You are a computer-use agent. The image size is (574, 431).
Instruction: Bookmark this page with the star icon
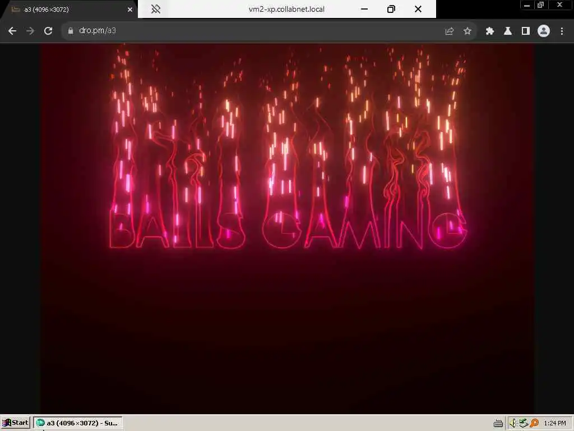click(x=467, y=31)
